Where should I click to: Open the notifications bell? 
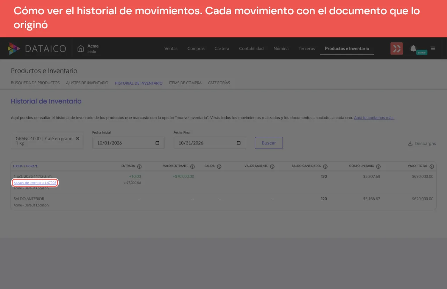pos(413,48)
